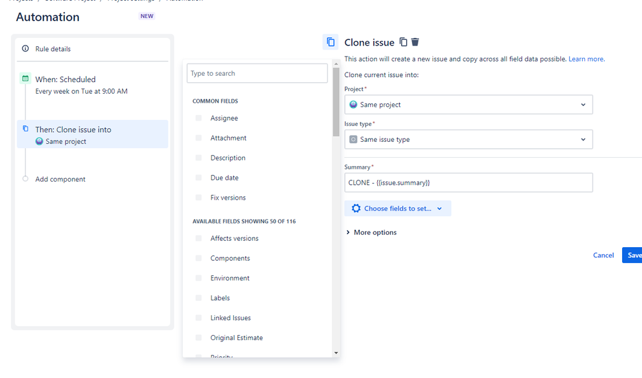Click the Project dropdown chevron arrow
This screenshot has width=642, height=378.
(x=583, y=105)
